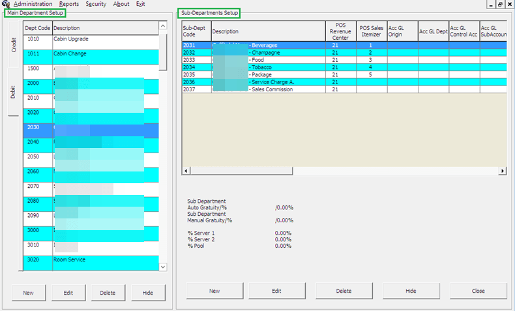Switch to the Debit side tab
This screenshot has height=311, width=515.
pyautogui.click(x=13, y=92)
